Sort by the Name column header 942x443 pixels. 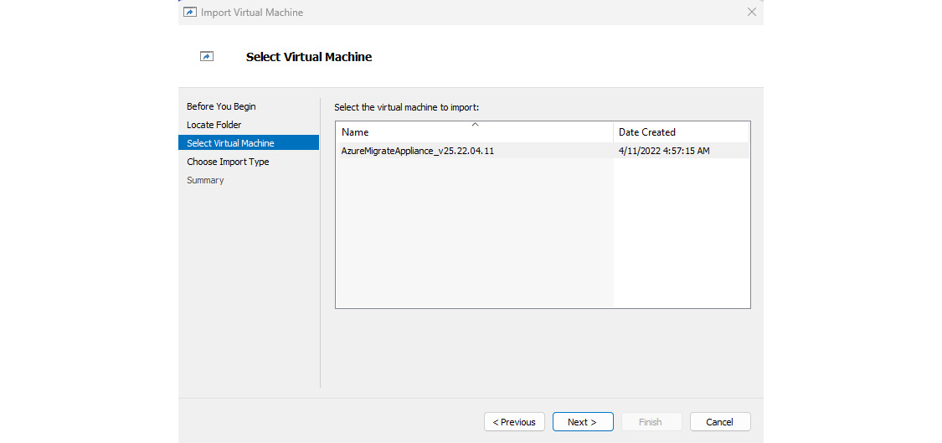[475, 131]
